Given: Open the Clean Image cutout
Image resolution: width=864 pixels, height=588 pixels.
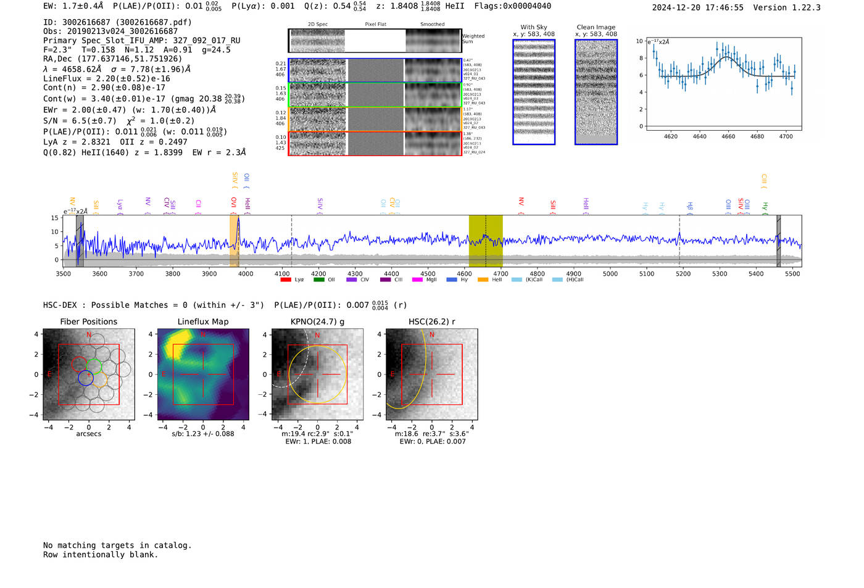Looking at the screenshot, I should coord(596,92).
